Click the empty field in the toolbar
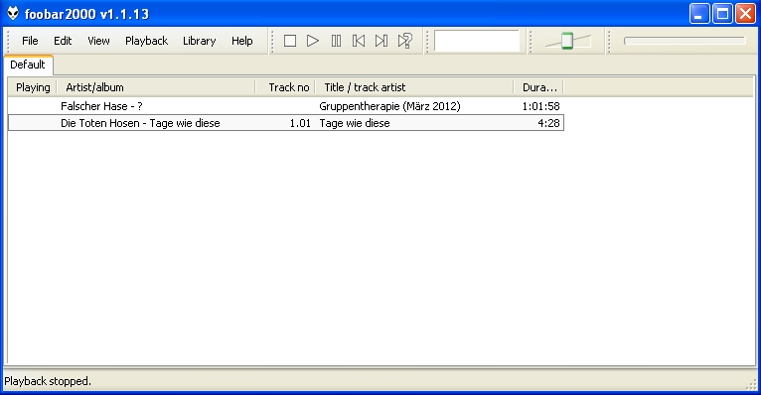761x395 pixels. pos(477,41)
